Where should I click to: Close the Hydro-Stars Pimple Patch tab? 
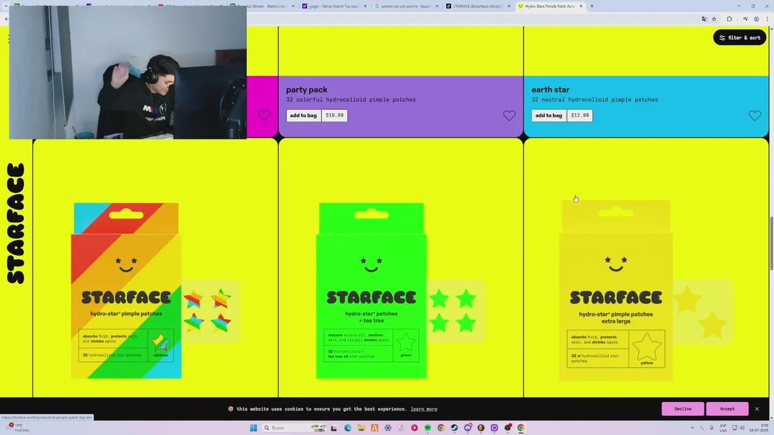pyautogui.click(x=581, y=6)
